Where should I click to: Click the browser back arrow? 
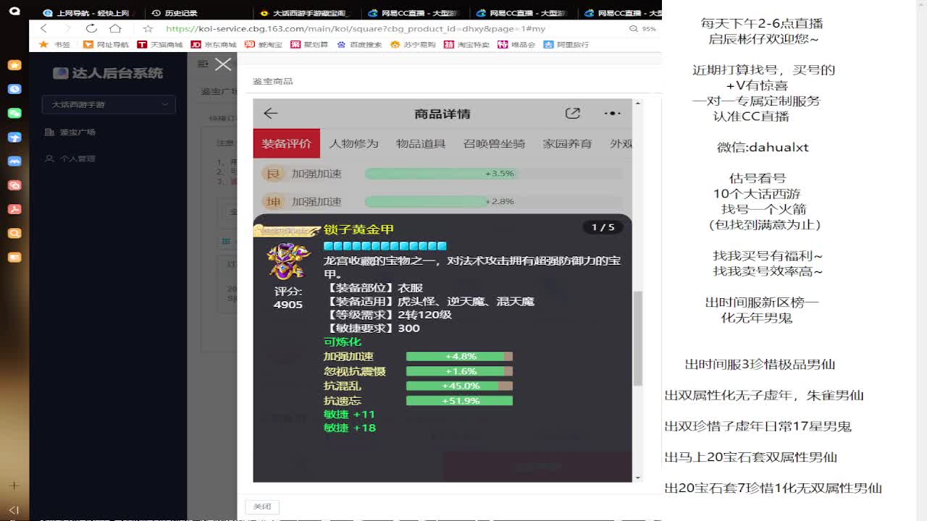pyautogui.click(x=43, y=28)
